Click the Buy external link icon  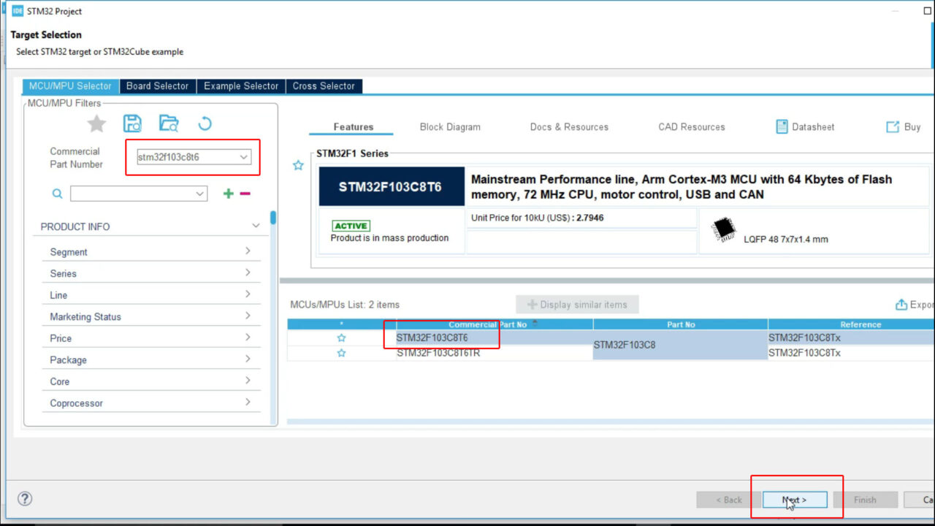tap(893, 126)
